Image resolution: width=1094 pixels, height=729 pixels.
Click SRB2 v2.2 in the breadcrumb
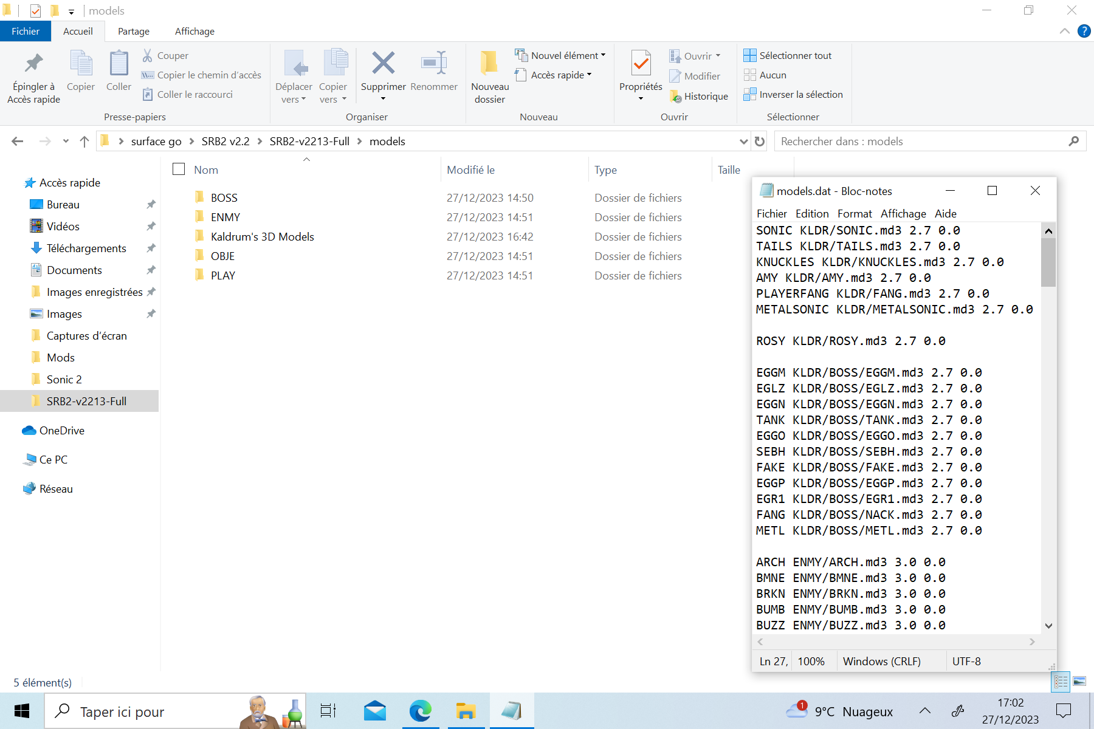[x=225, y=141]
